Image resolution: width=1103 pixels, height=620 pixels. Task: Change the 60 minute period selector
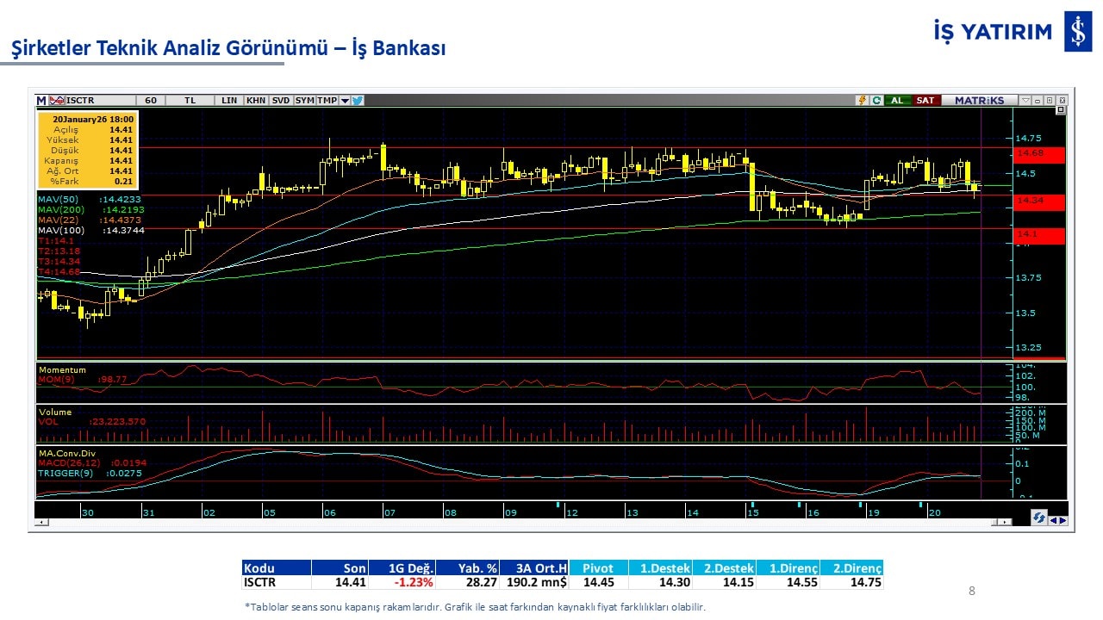coord(151,101)
